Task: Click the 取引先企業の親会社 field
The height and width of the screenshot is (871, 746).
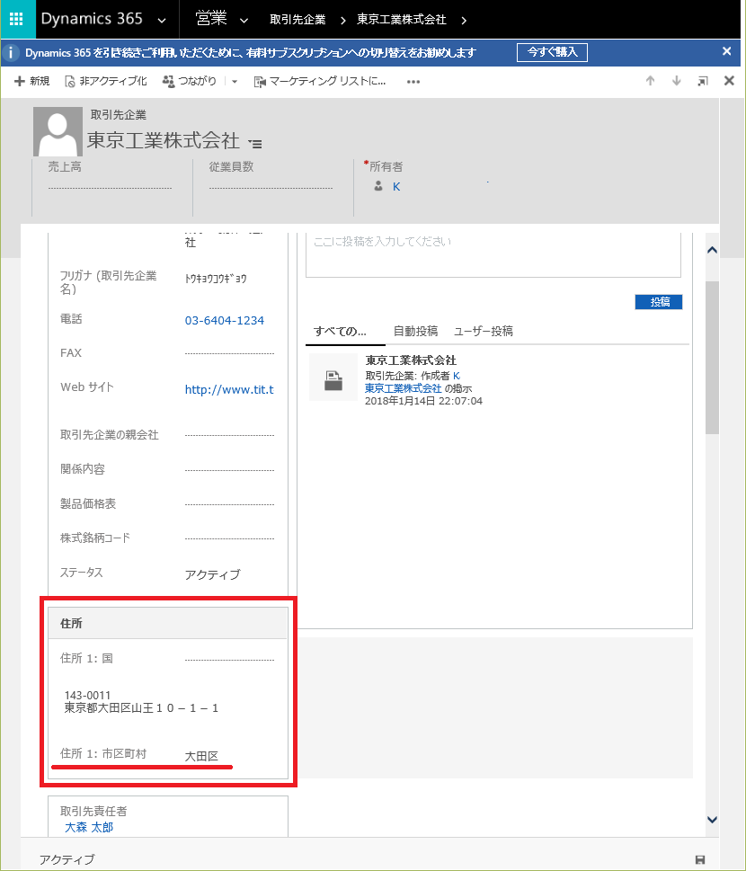Action: coord(229,435)
